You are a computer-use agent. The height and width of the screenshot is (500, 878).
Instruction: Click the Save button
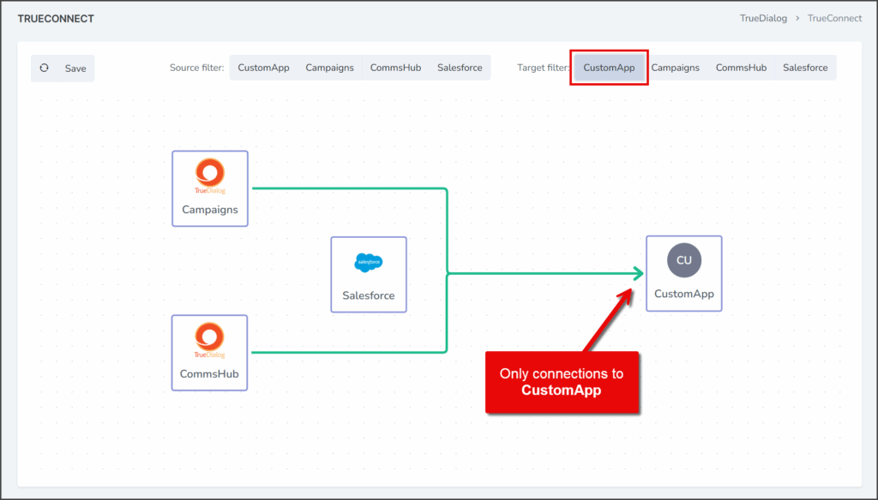(x=75, y=68)
